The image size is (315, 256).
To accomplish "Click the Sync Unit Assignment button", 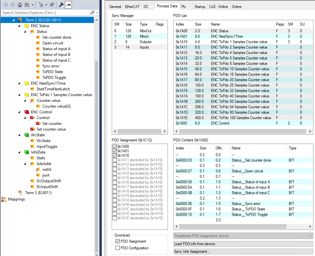I will 243,252.
